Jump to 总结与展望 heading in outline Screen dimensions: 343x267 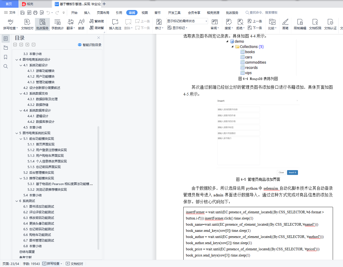tap(27, 252)
